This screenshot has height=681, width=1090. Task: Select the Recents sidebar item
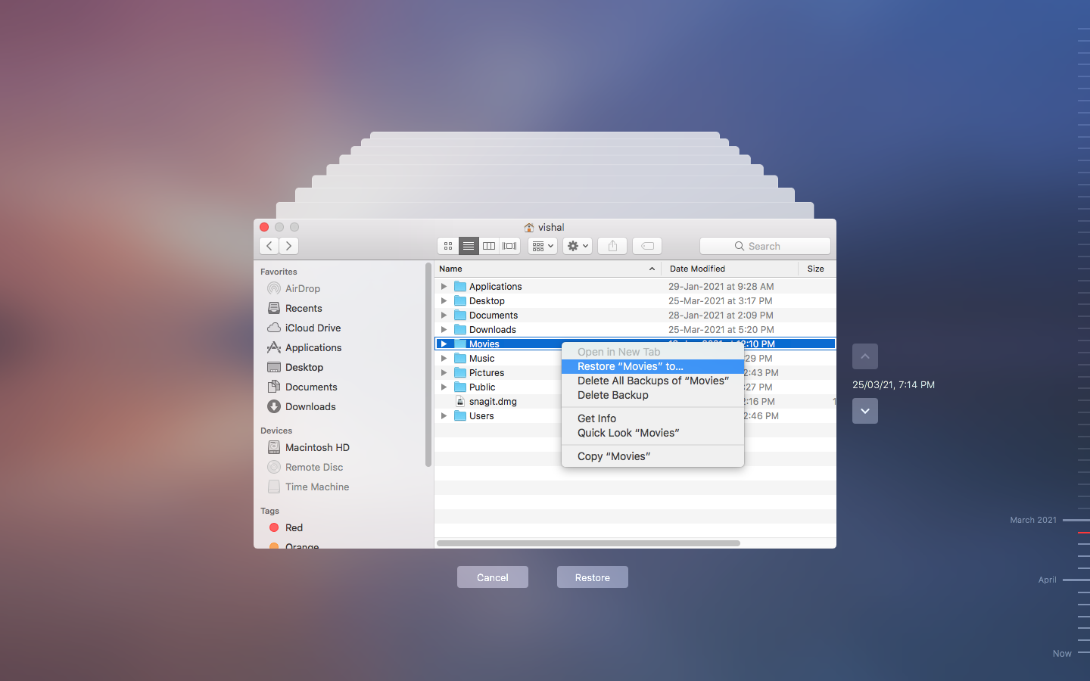(303, 308)
